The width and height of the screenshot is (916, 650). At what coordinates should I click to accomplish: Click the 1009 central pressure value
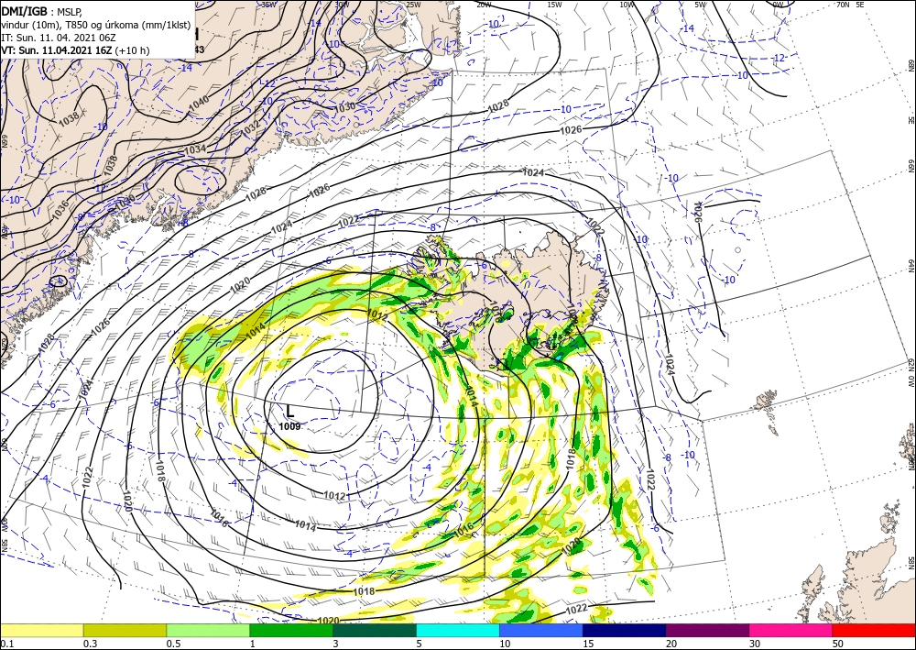pos(289,426)
